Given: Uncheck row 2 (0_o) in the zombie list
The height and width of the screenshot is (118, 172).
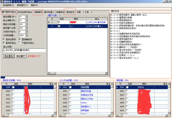Looking at the screenshot, I should [x=59, y=26].
